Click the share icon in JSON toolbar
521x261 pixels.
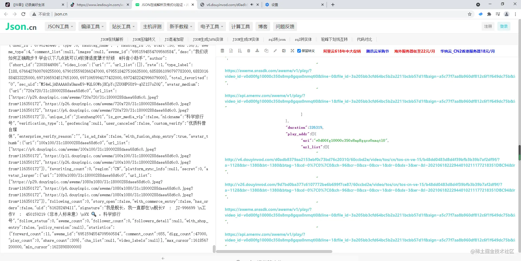coord(284,51)
